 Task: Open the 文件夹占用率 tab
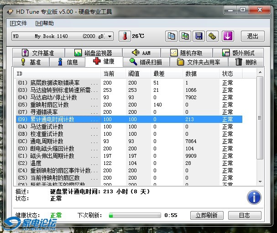point(199,62)
